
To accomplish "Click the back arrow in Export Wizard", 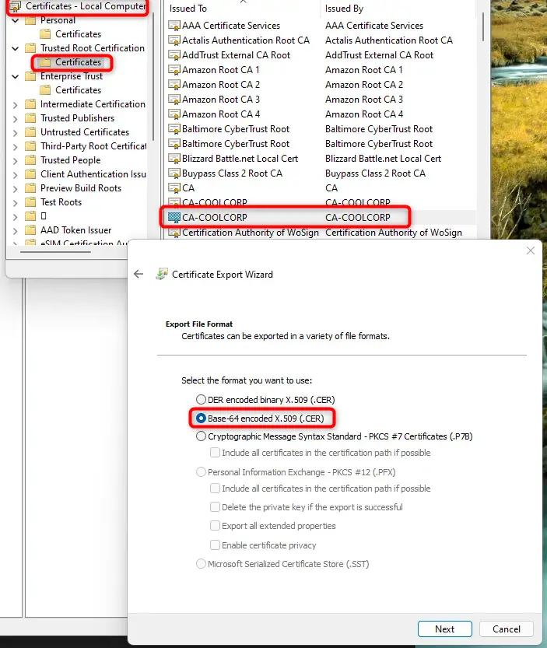I will point(139,274).
